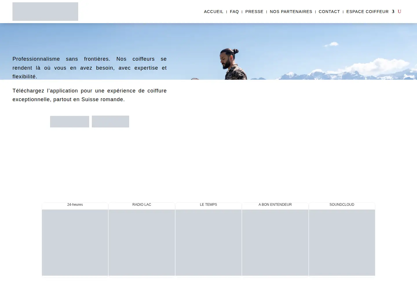Viewport: 417px width, 289px height.
Task: Open the 24-heures press card title
Action: [x=75, y=205]
